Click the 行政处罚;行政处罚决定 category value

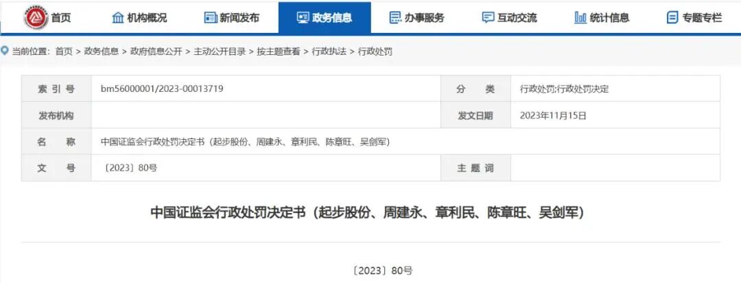point(564,88)
